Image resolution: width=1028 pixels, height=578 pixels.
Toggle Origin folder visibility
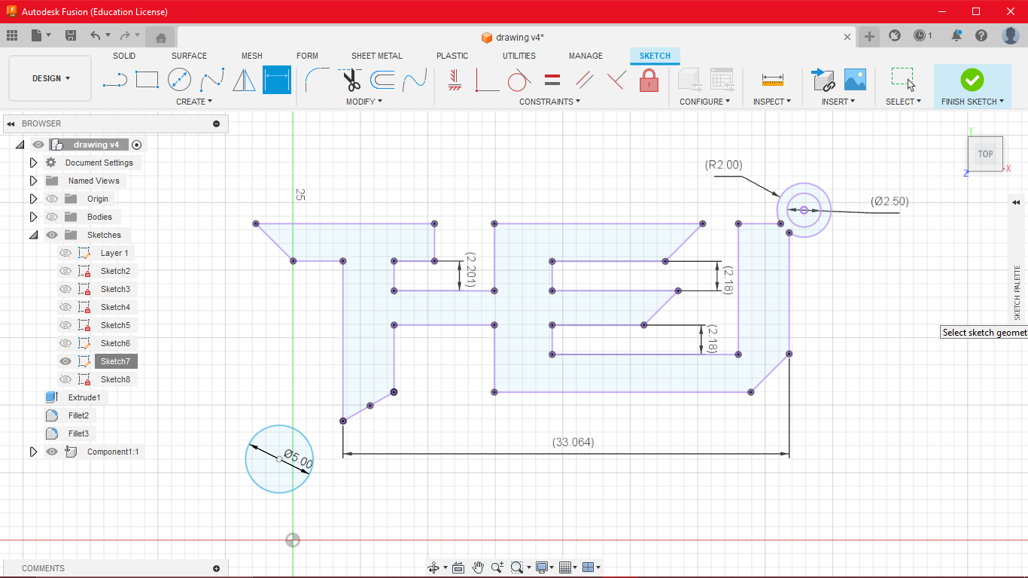(52, 199)
